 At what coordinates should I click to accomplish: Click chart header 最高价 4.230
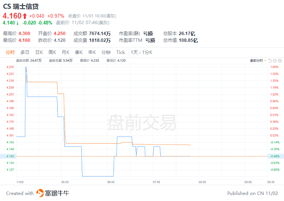[x=89, y=61]
